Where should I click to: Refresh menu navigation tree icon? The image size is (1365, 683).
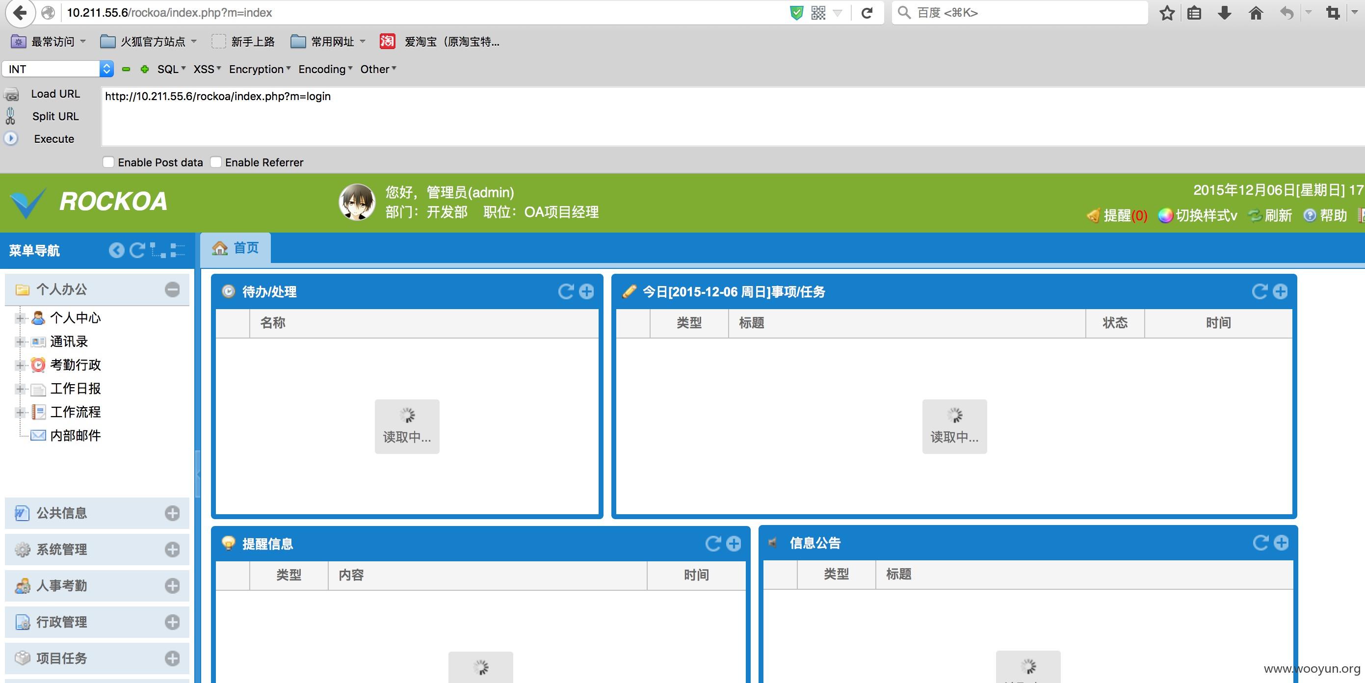tap(137, 250)
